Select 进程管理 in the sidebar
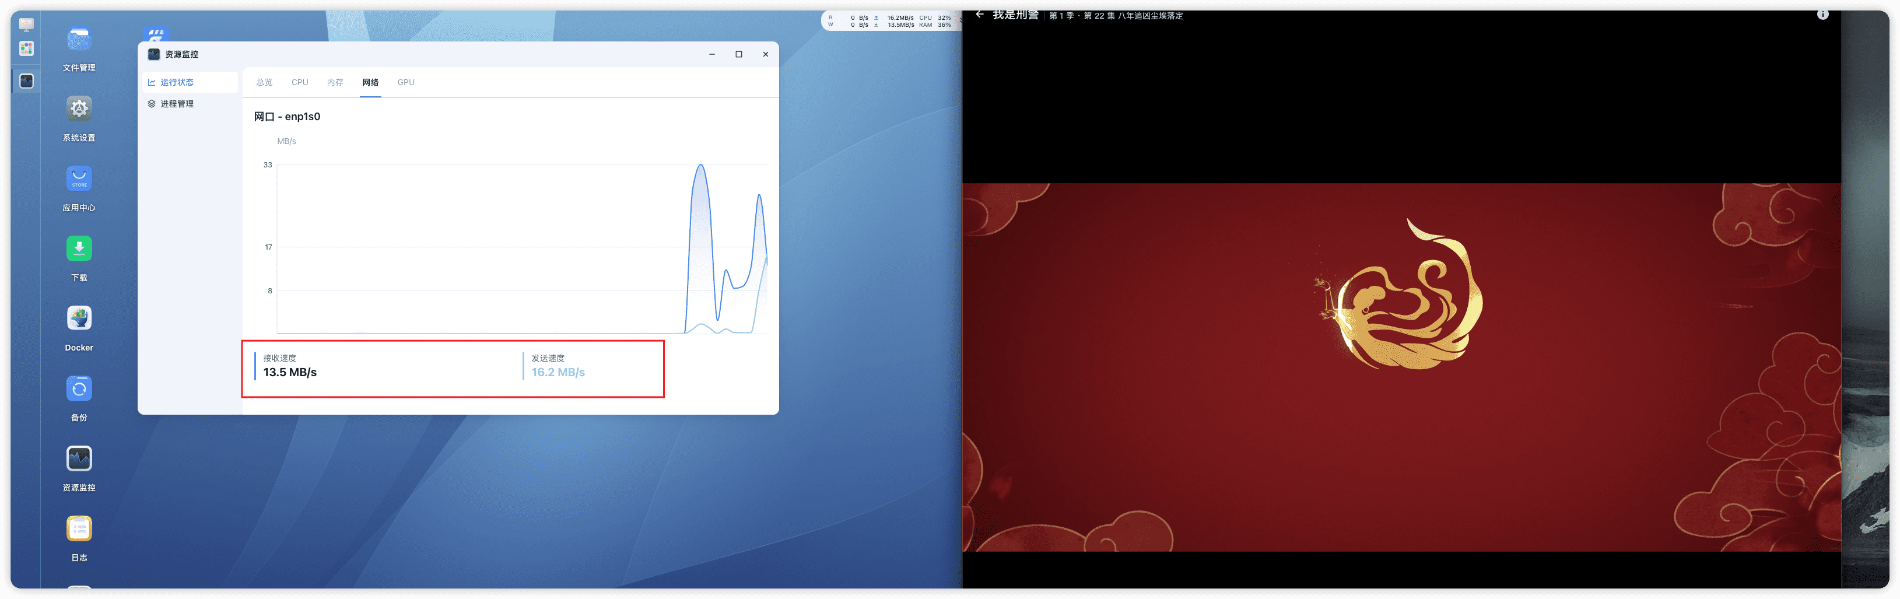 [x=190, y=104]
